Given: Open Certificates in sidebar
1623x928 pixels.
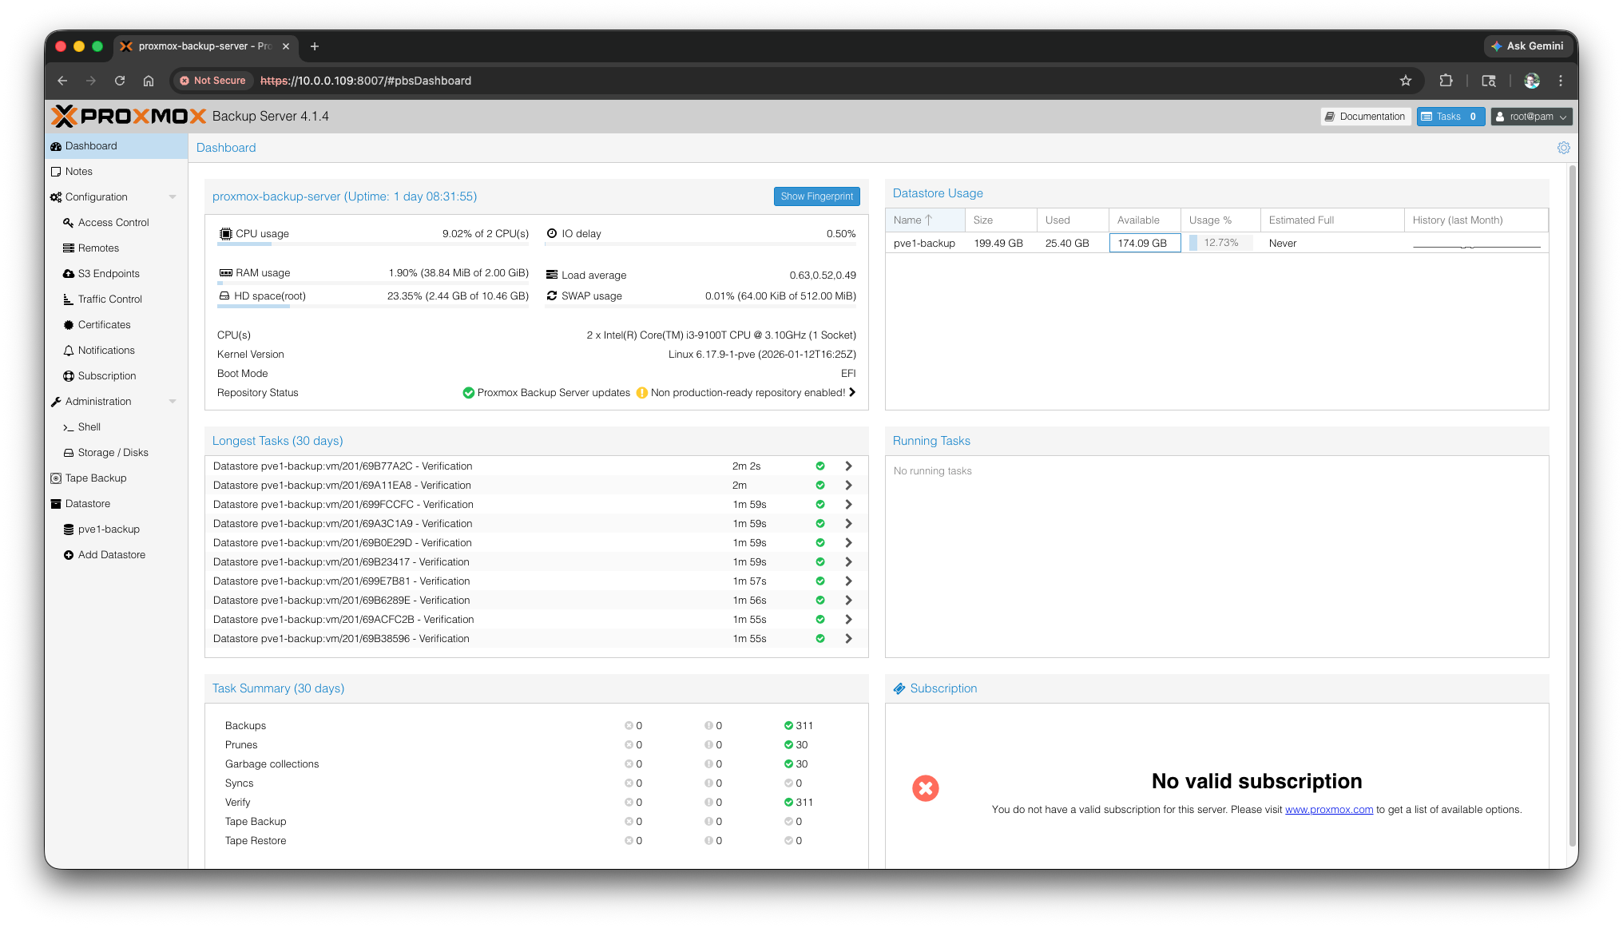Looking at the screenshot, I should (x=104, y=325).
